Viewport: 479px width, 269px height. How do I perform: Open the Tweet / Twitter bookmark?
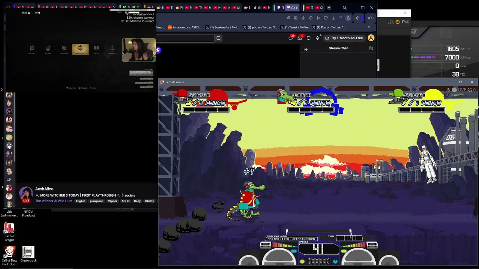click(295, 27)
